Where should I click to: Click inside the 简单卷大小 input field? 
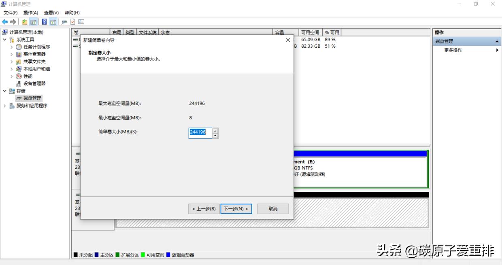click(x=200, y=133)
